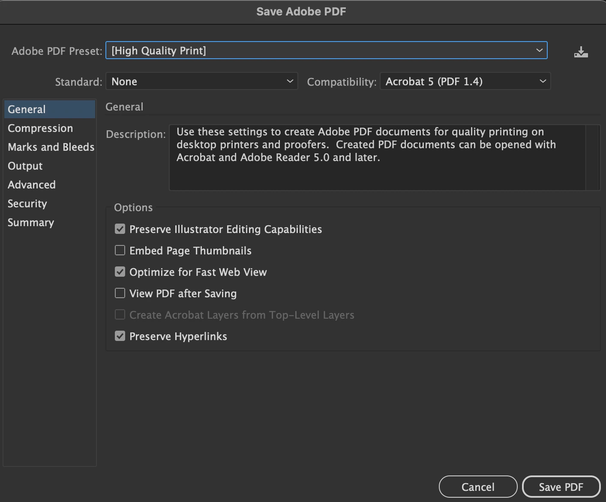Image resolution: width=606 pixels, height=502 pixels.
Task: Toggle Optimize for Fast Web View
Action: [120, 272]
